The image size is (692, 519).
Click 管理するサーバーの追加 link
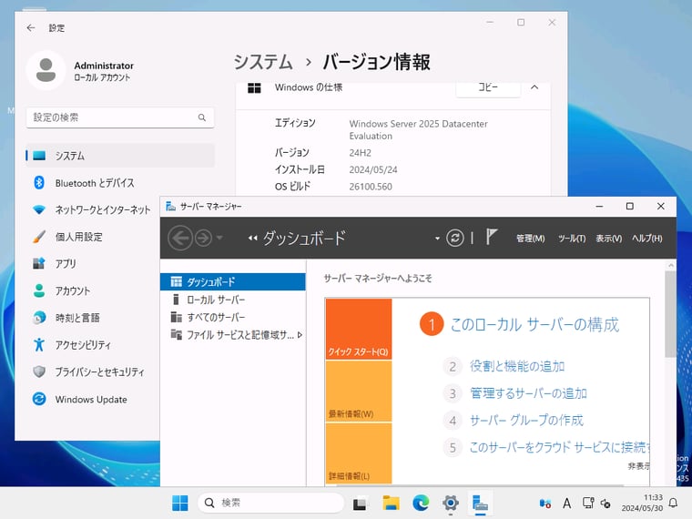click(x=528, y=393)
